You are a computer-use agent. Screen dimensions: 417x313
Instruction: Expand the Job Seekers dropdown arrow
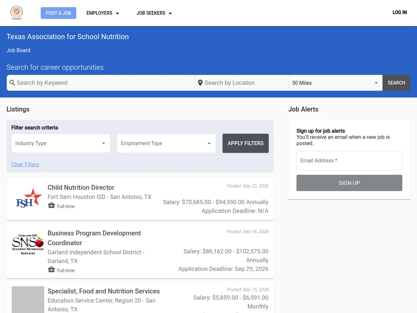(x=170, y=13)
